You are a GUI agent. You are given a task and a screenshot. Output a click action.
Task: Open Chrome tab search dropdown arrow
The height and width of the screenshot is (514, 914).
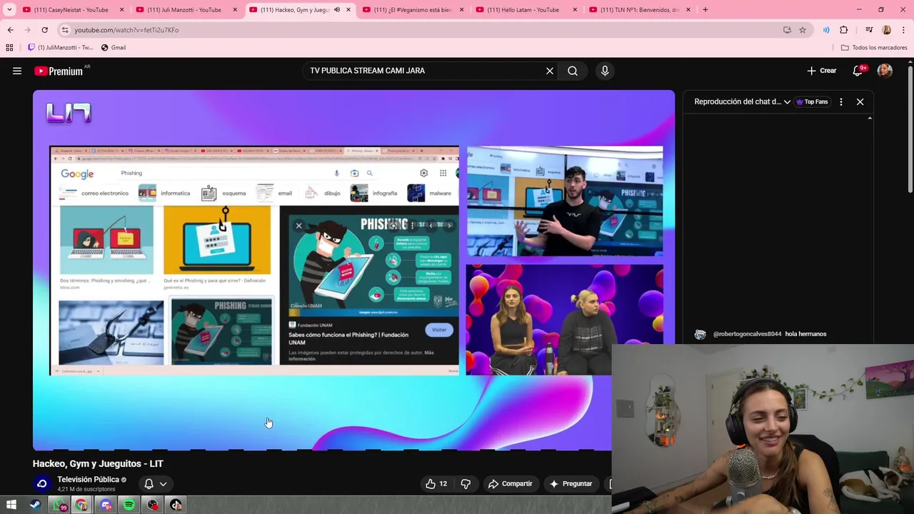(9, 10)
